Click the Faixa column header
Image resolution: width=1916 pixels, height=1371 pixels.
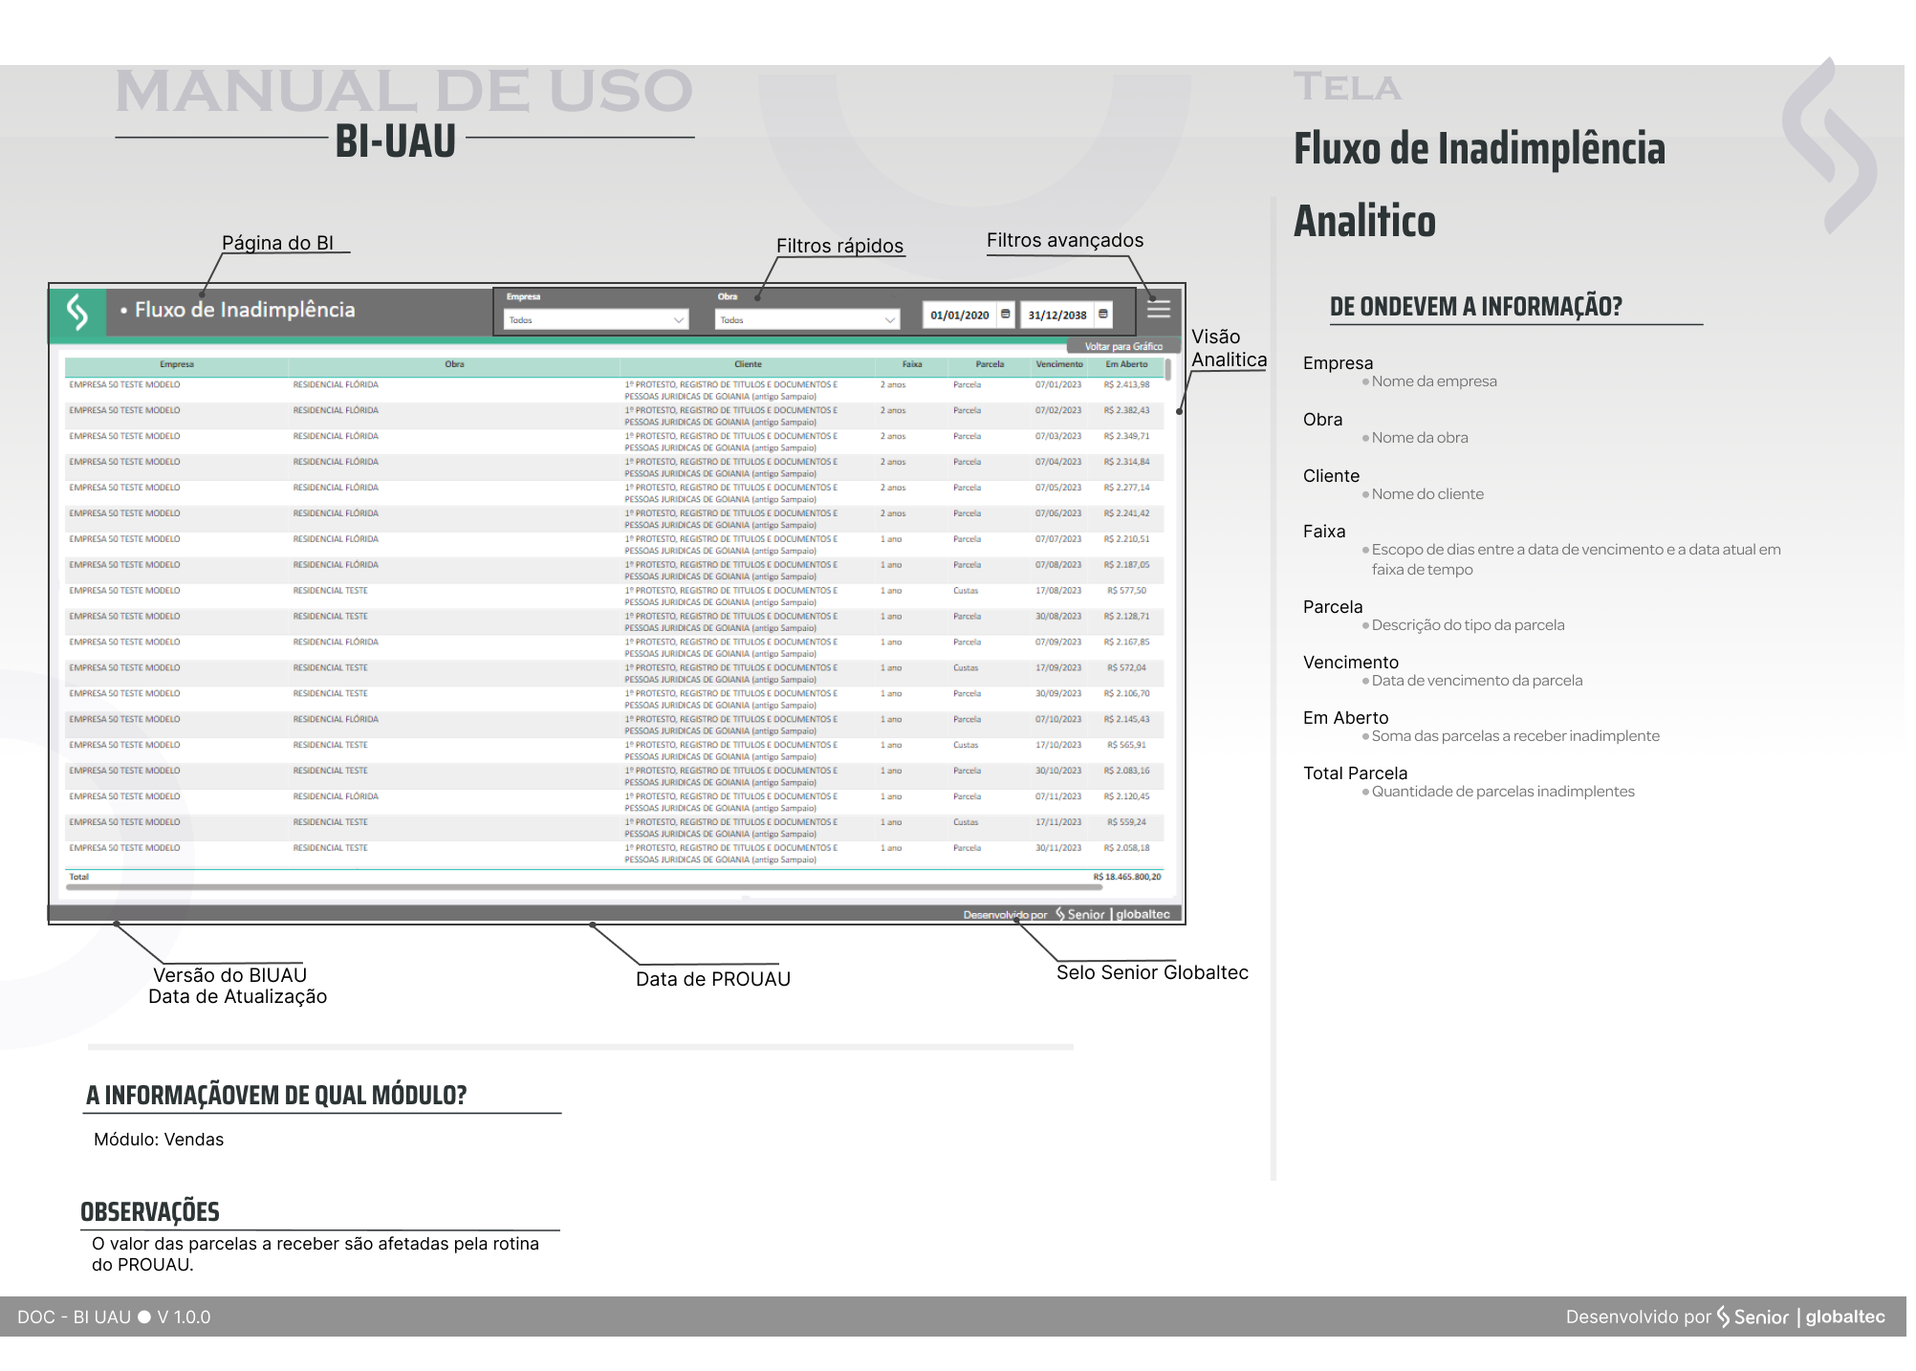click(x=912, y=364)
